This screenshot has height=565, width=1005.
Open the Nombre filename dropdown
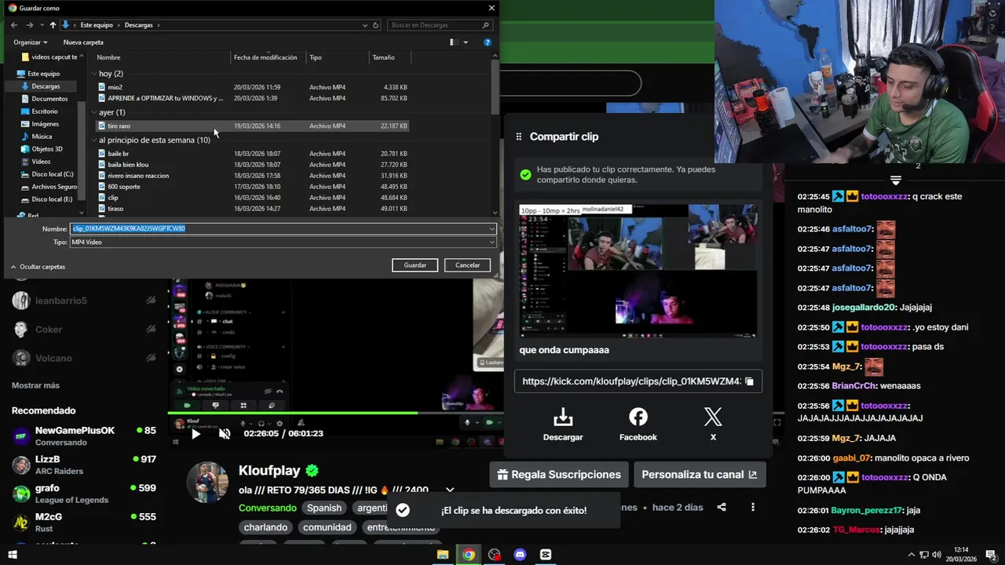tap(492, 229)
